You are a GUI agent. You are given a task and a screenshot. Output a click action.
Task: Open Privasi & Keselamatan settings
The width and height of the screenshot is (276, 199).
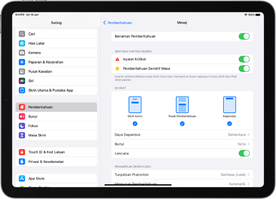click(x=56, y=162)
